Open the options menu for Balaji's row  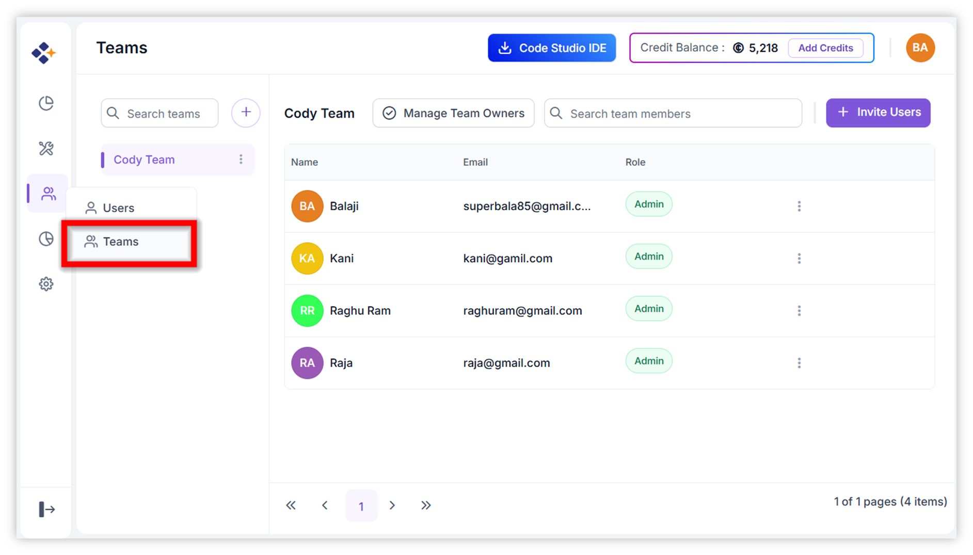coord(799,207)
